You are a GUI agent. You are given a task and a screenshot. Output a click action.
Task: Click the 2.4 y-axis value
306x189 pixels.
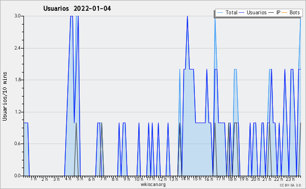coord(17,48)
